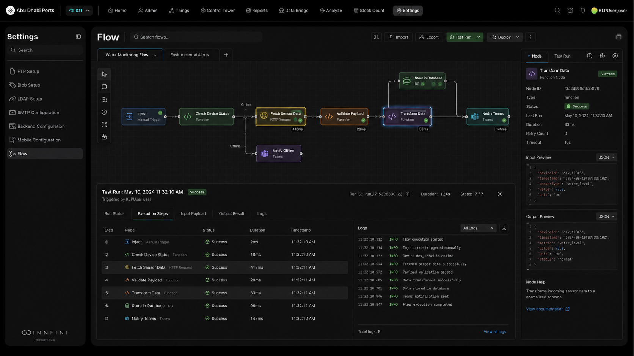Open the Data Bridge menu
This screenshot has height=356, width=634.
click(293, 11)
